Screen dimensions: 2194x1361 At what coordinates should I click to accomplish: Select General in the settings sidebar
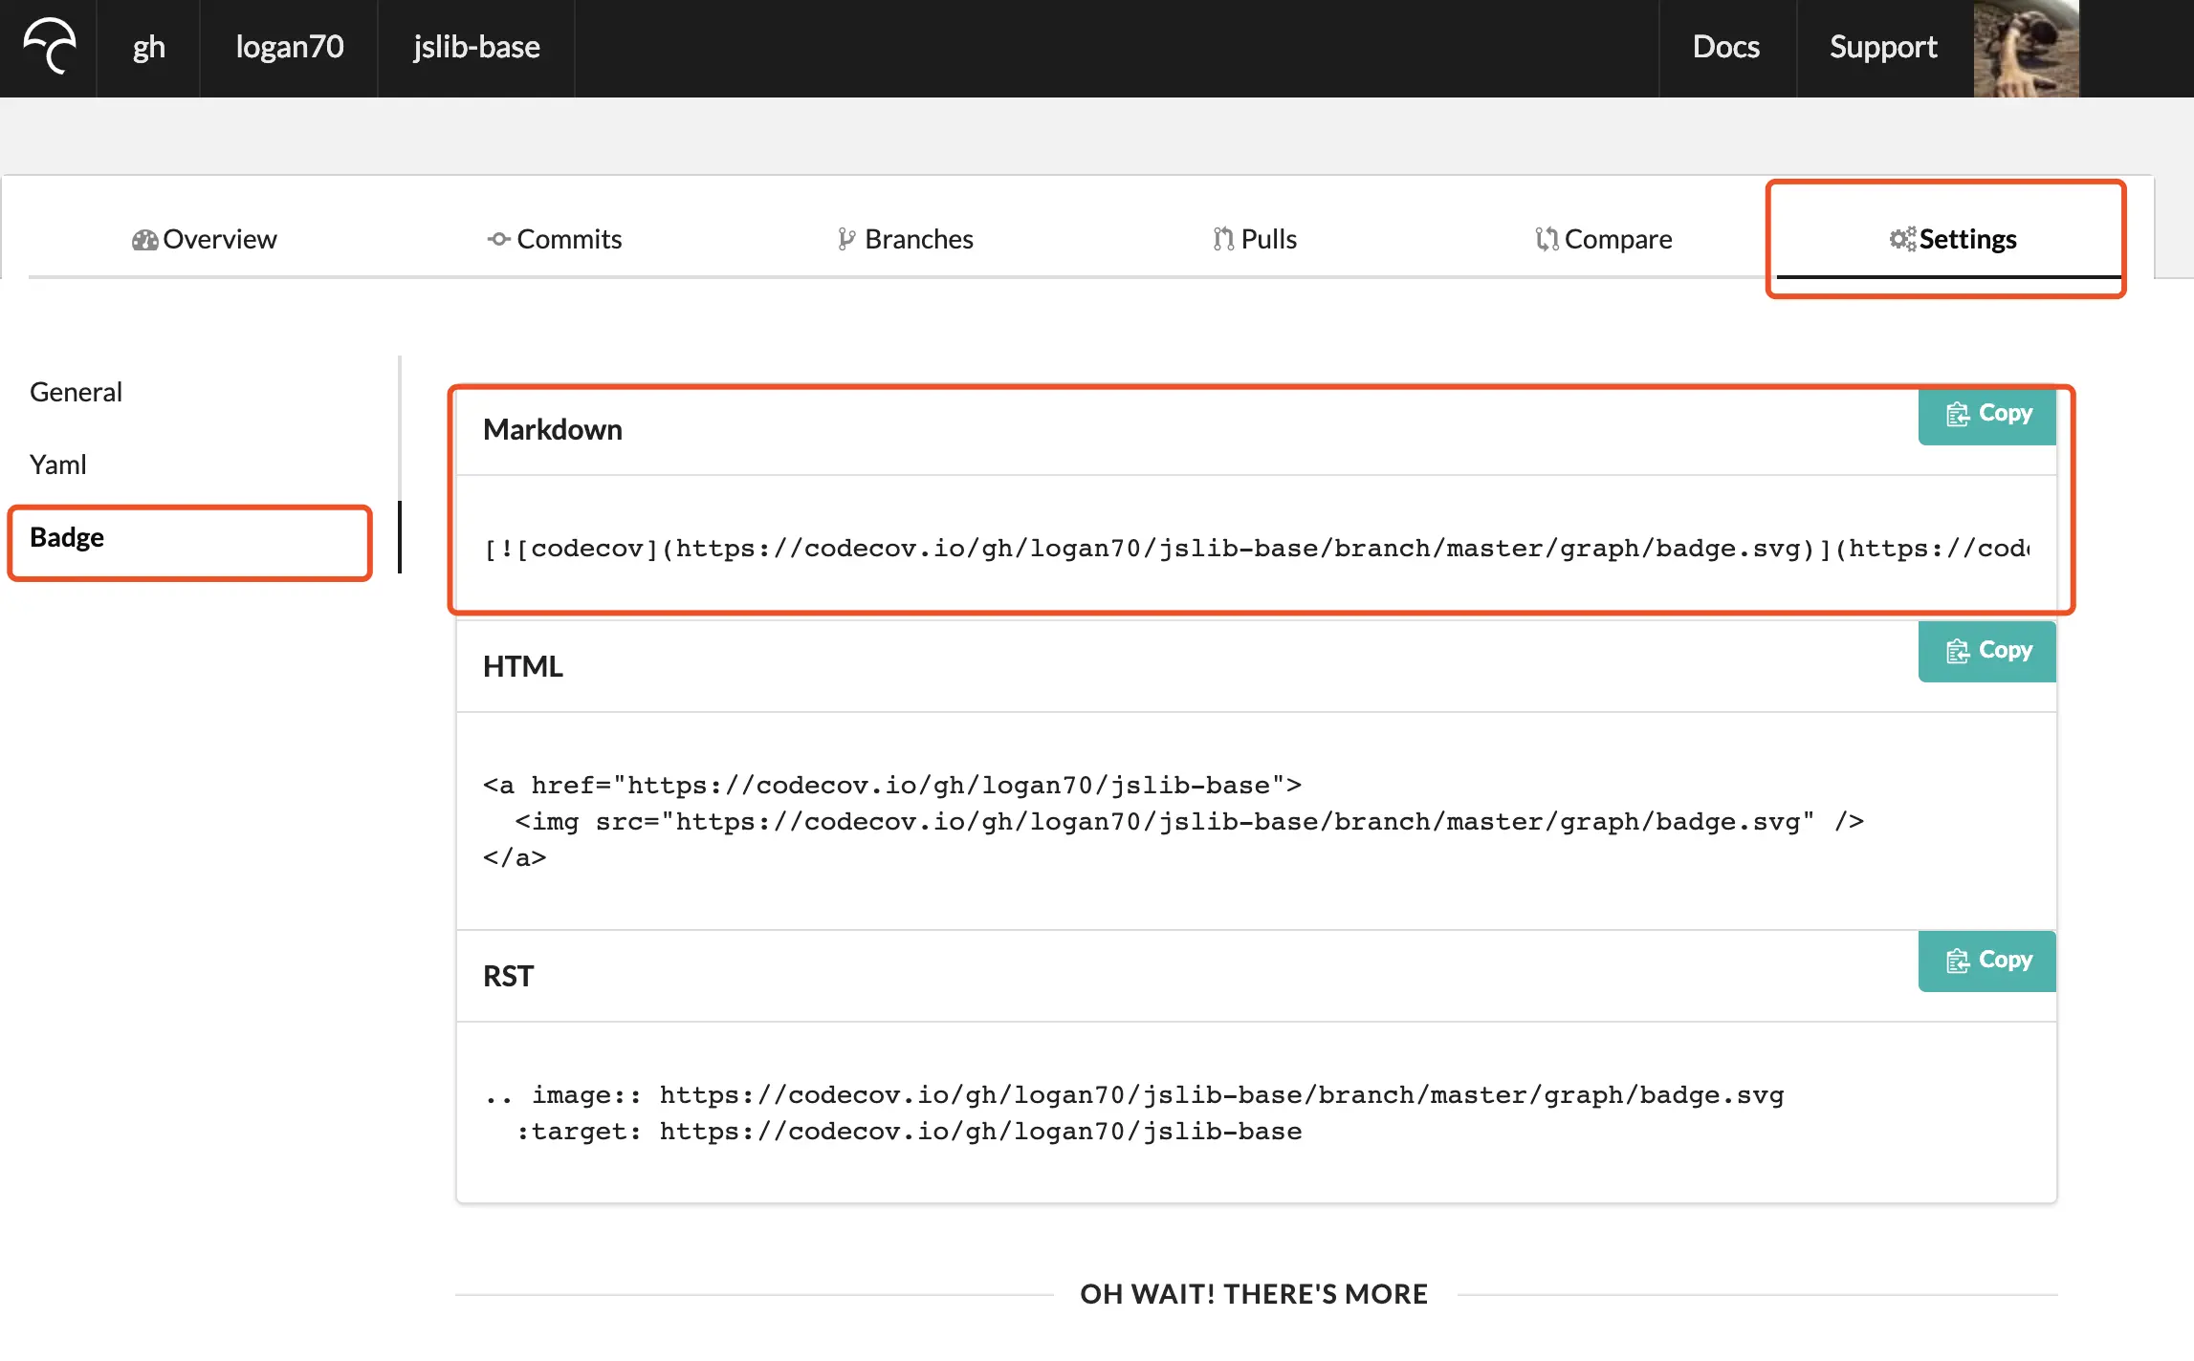(x=77, y=392)
